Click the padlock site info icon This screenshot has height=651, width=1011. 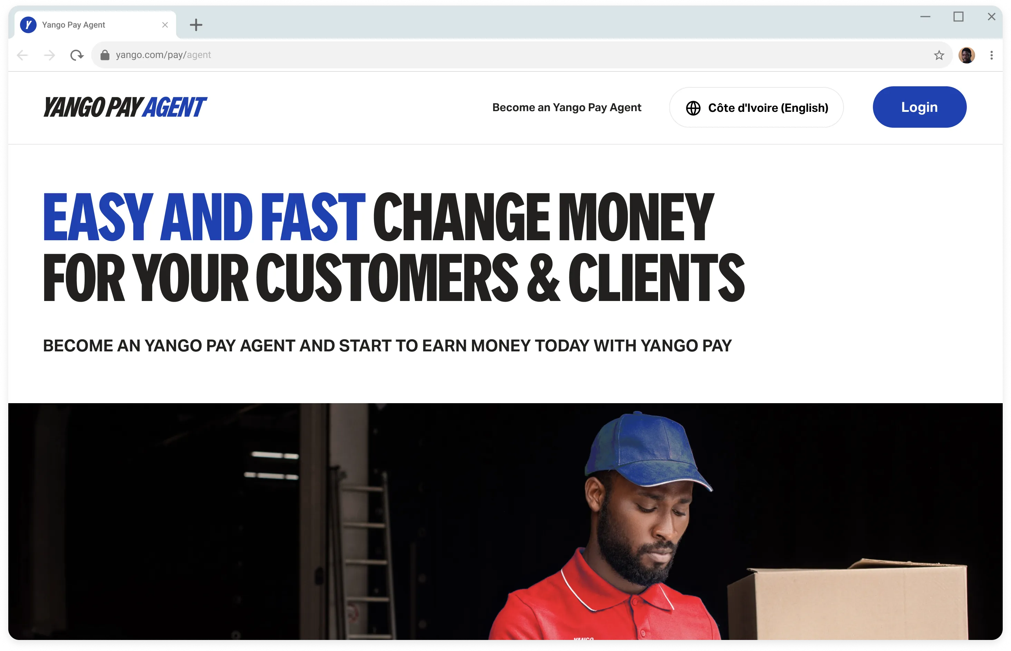pyautogui.click(x=105, y=55)
